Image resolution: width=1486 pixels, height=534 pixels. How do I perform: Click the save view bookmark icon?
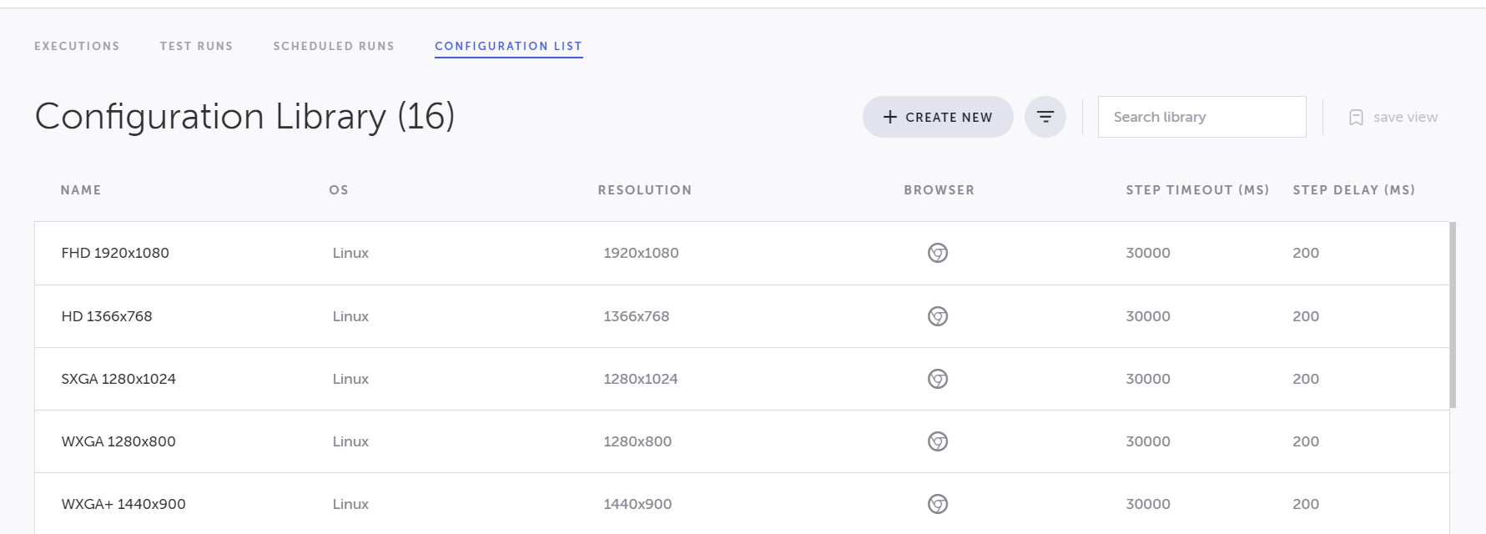tap(1356, 118)
